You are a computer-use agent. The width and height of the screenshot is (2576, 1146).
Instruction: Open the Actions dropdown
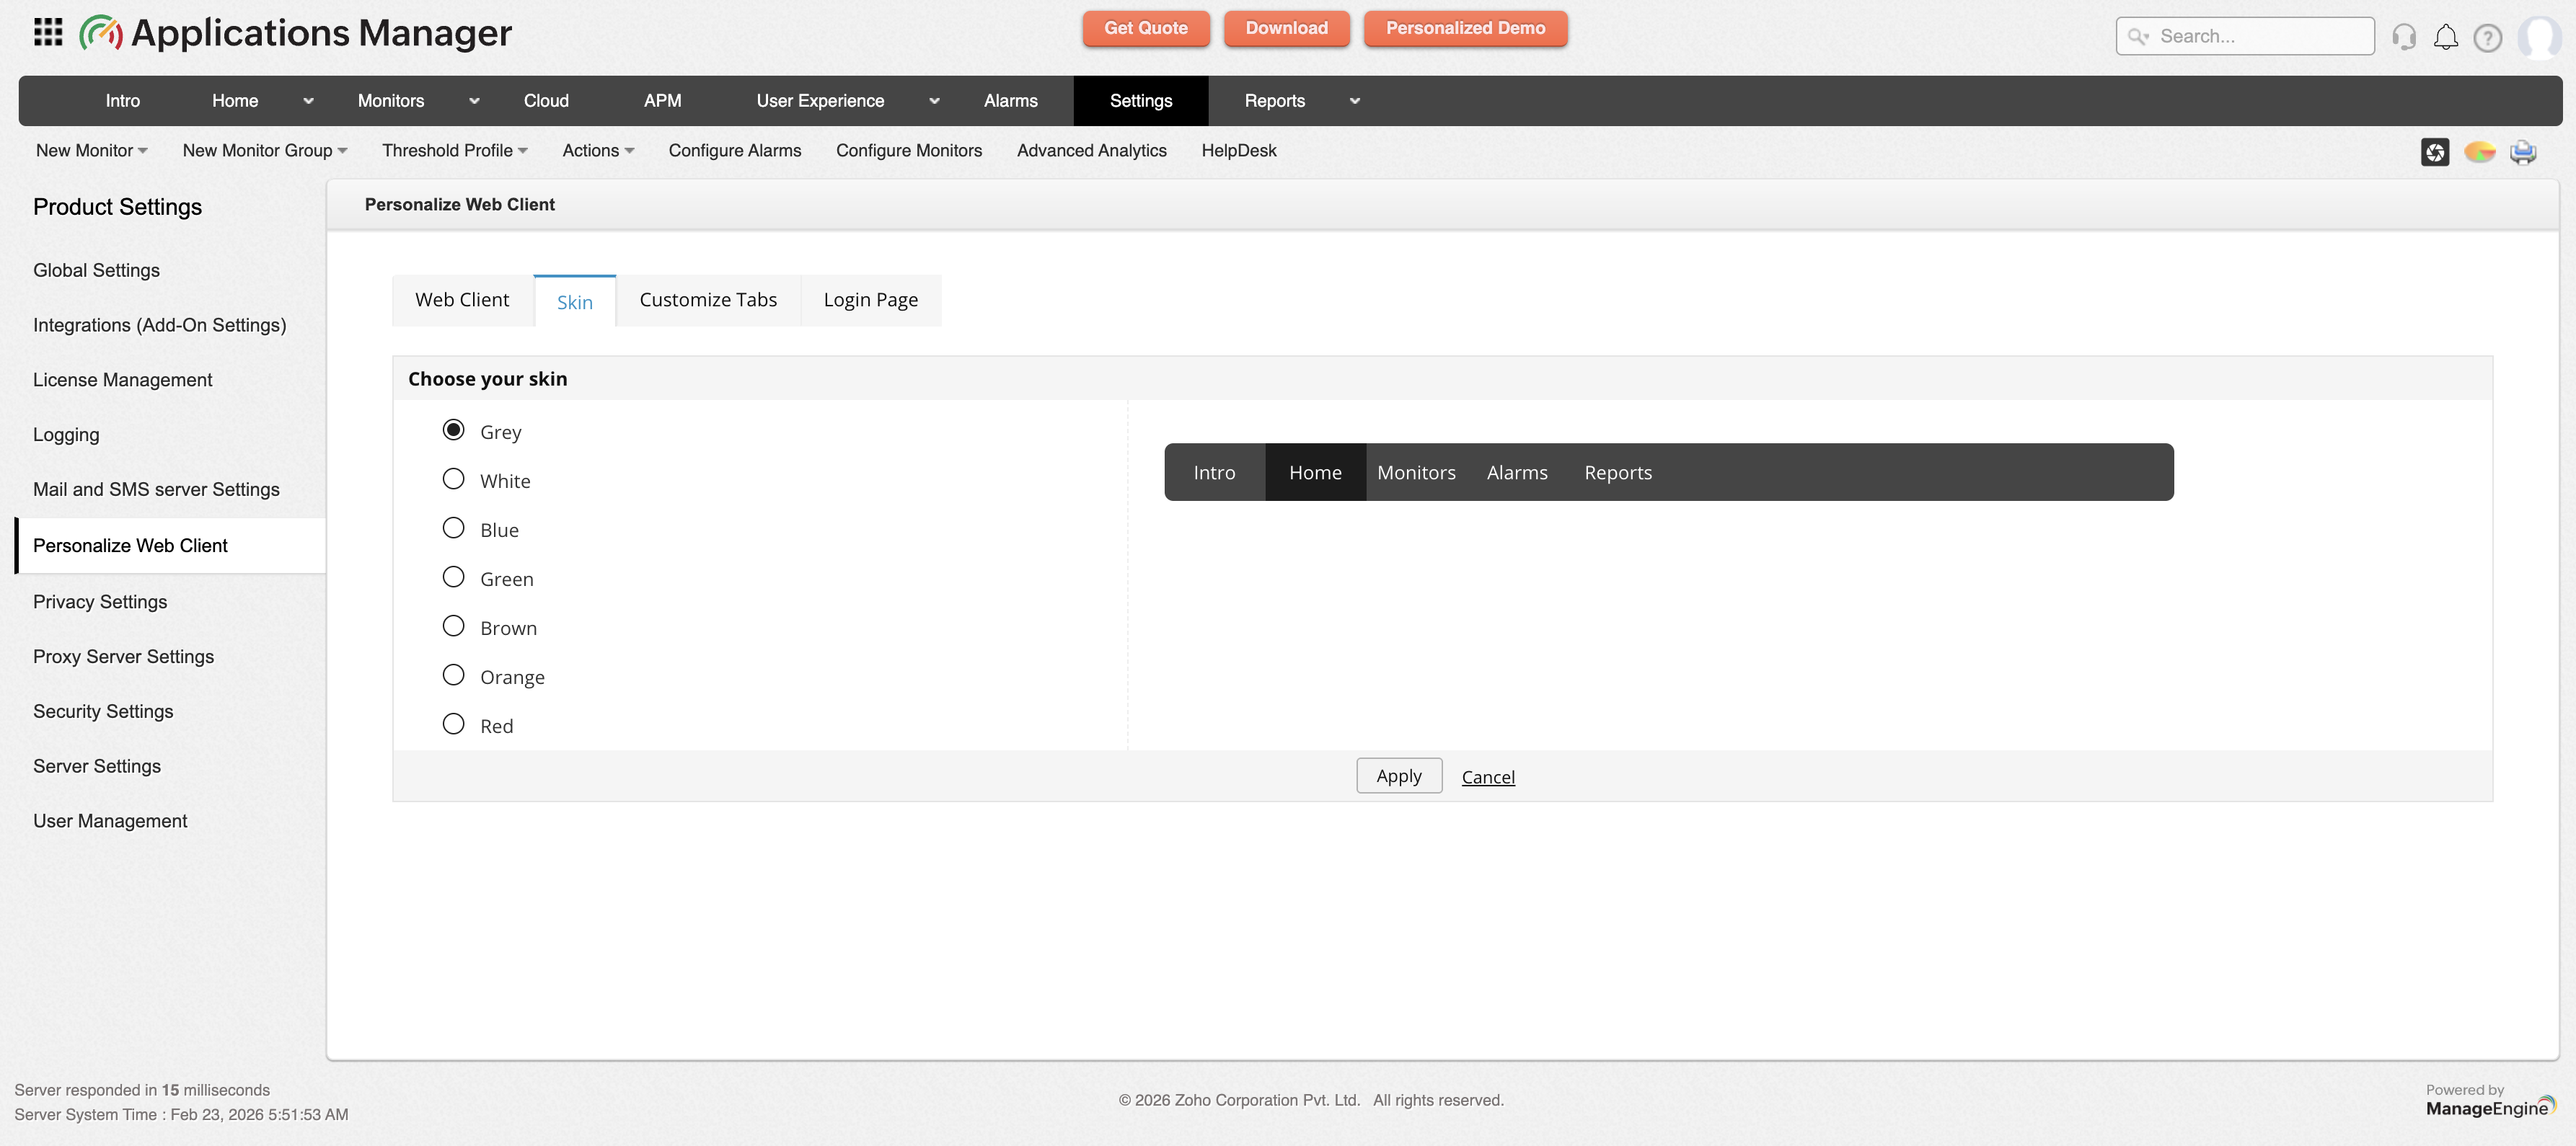pyautogui.click(x=598, y=150)
